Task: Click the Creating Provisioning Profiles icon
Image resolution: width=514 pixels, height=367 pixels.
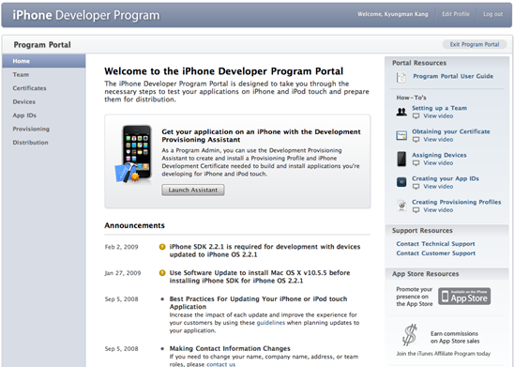Action: 401,206
